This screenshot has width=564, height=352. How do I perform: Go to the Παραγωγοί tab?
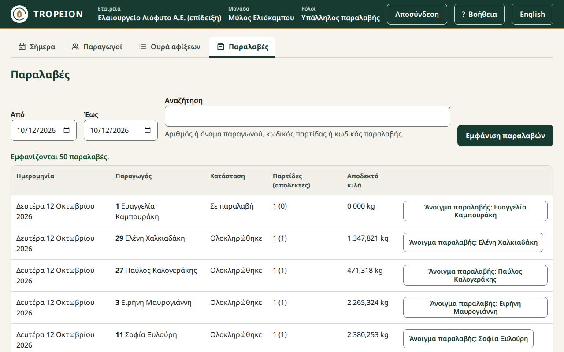pyautogui.click(x=97, y=47)
